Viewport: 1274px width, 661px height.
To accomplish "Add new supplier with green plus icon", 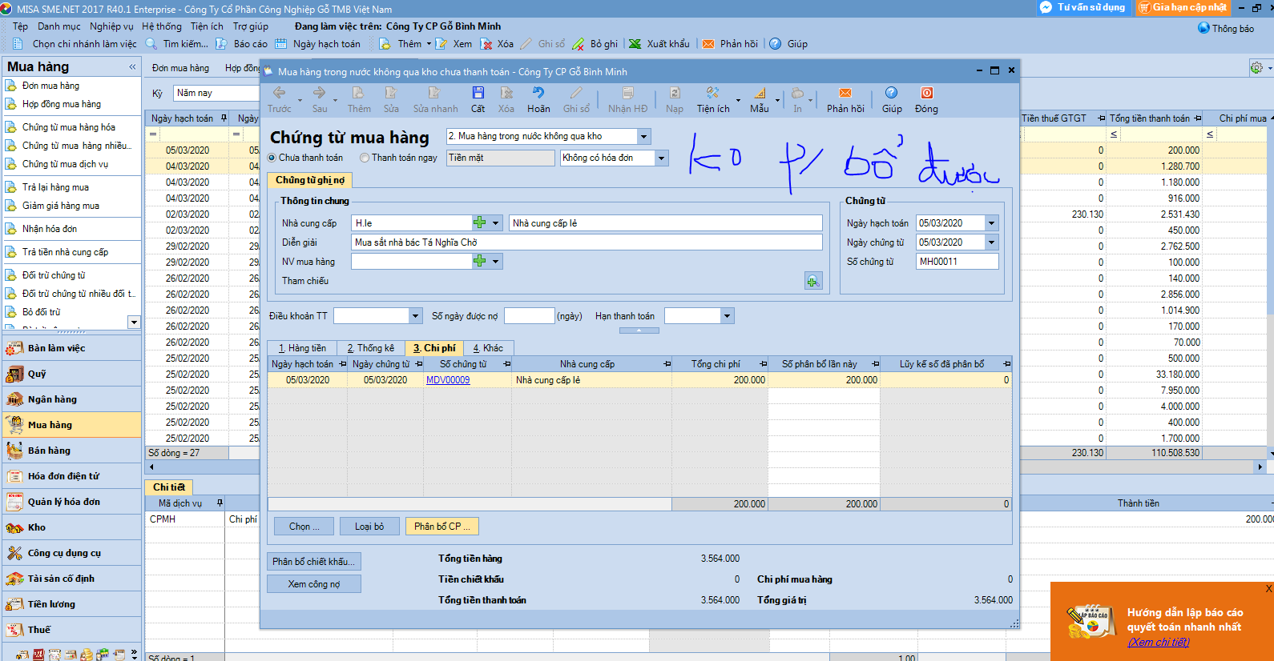I will pyautogui.click(x=479, y=222).
